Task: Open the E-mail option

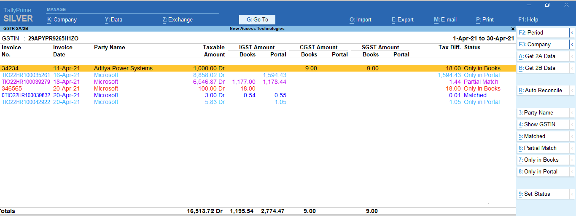Action: [445, 19]
